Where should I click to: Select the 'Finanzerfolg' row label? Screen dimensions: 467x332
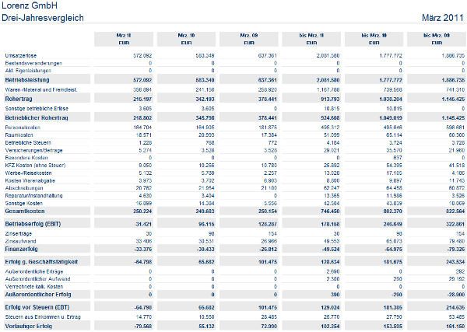pos(21,249)
